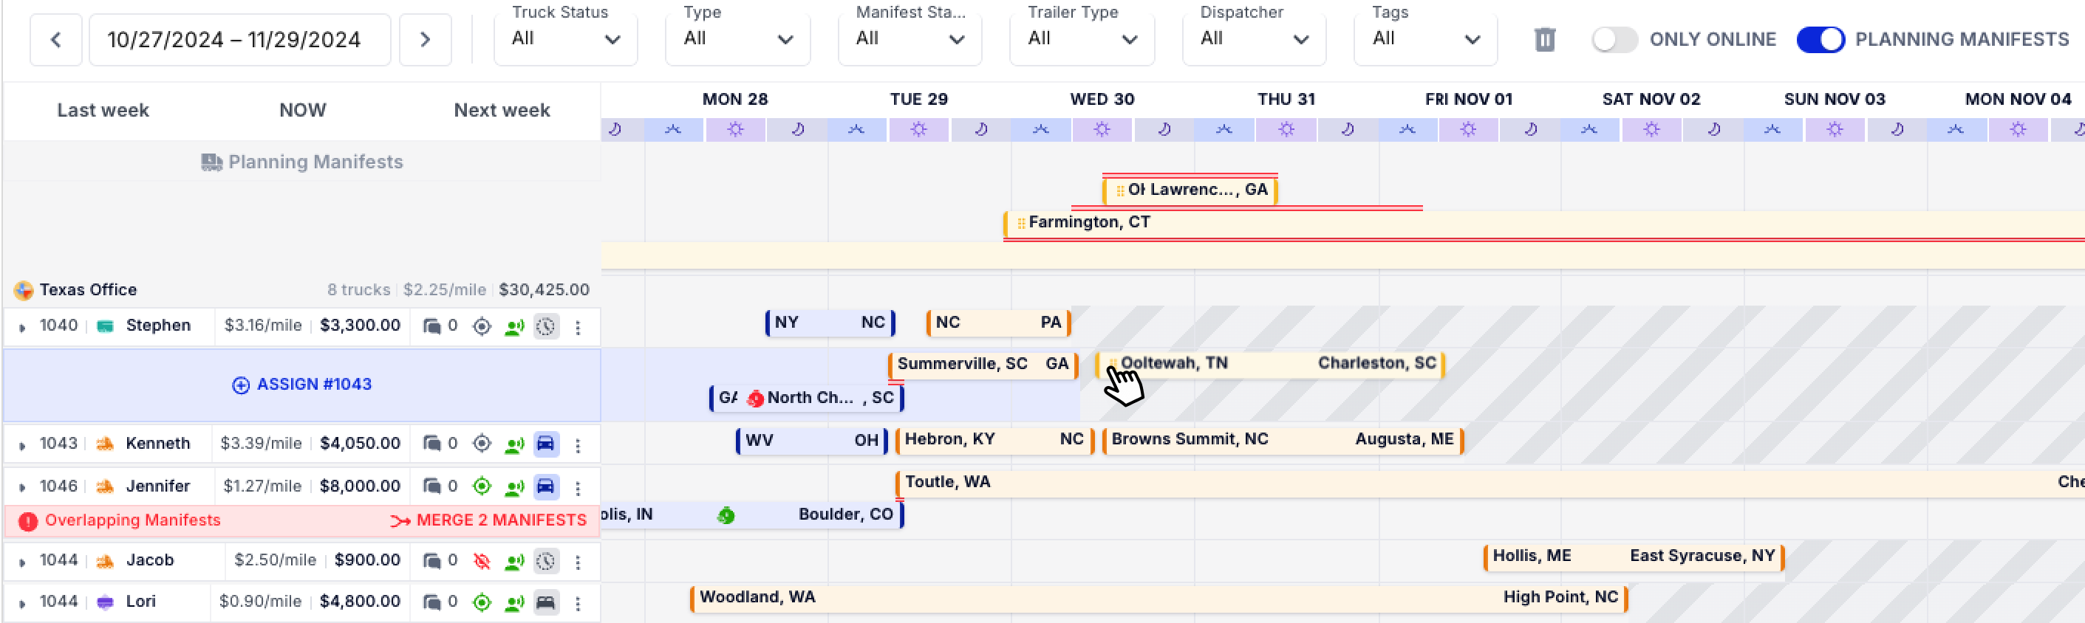Enable the Only Online toggle

[1614, 40]
